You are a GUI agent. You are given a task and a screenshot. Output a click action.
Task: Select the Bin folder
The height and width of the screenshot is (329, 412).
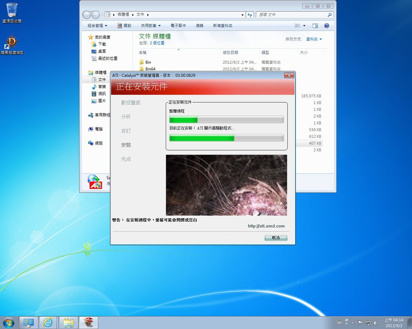coord(148,62)
